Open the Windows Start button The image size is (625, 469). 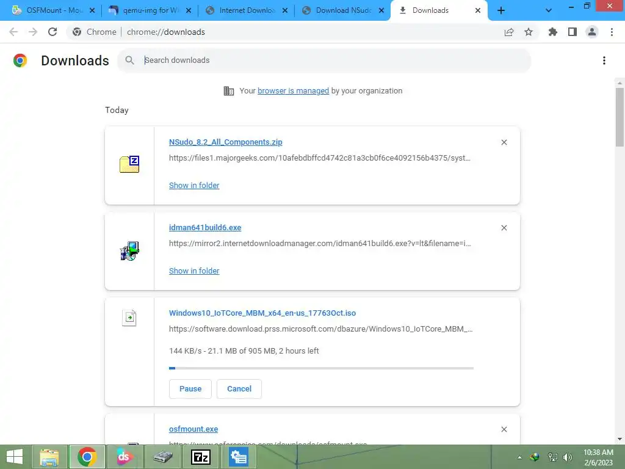tap(15, 457)
